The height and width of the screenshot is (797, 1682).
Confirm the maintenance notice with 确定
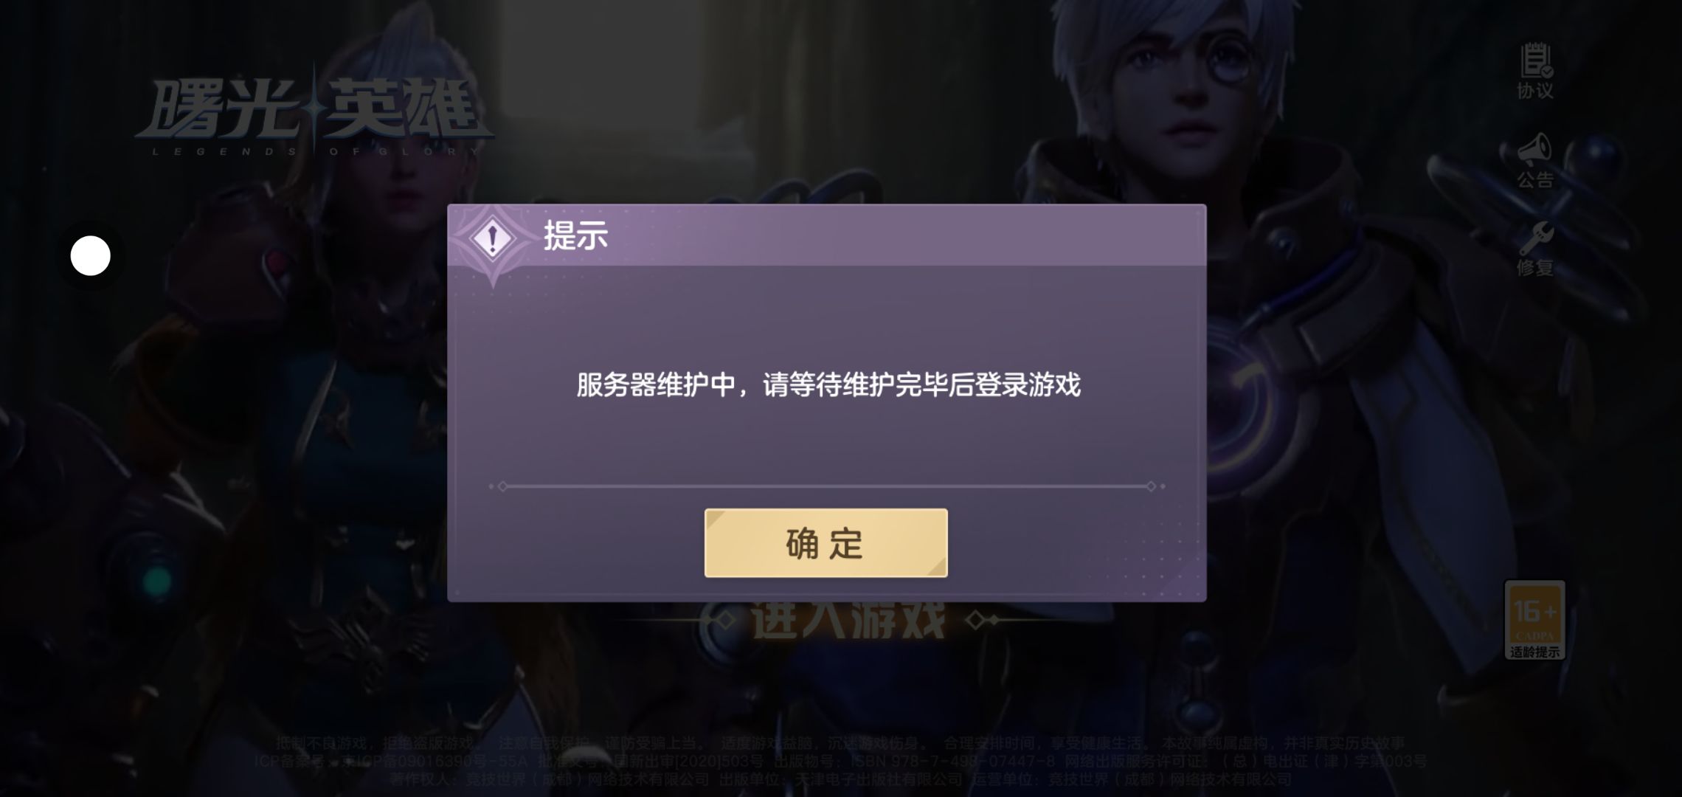[x=826, y=543]
